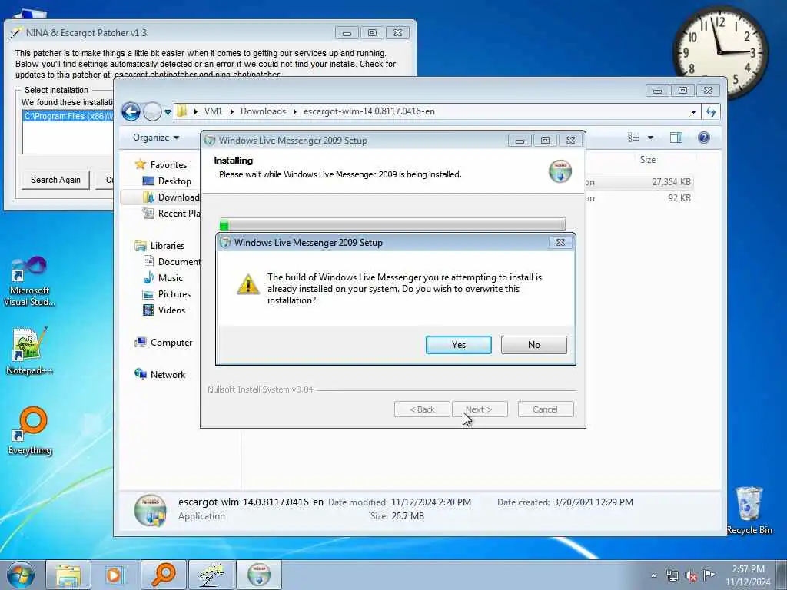Click the warning triangle icon in dialog
The image size is (787, 590).
[x=248, y=284]
